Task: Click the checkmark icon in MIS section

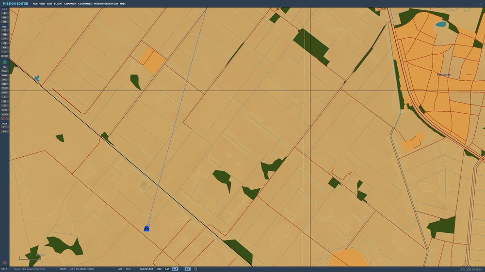Action: [x=5, y=52]
